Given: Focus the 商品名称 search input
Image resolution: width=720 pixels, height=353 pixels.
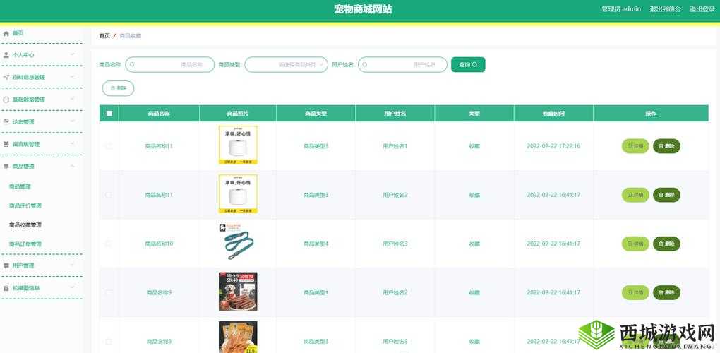Looking at the screenshot, I should (170, 65).
